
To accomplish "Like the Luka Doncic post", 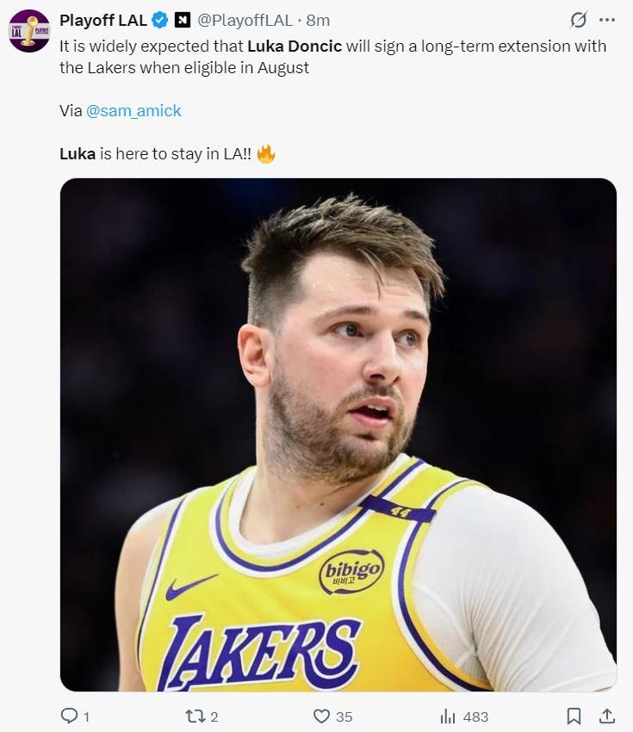I will [x=321, y=716].
